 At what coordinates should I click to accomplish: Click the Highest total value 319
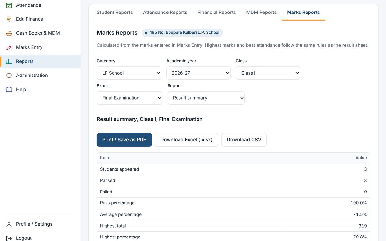(363, 226)
